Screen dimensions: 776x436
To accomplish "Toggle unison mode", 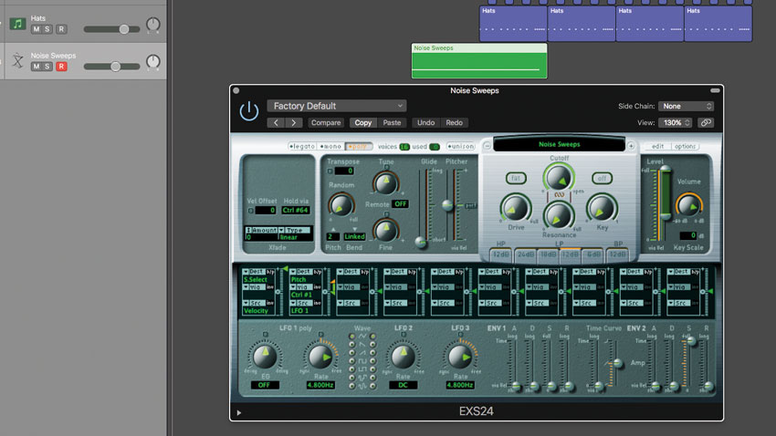I will (x=461, y=146).
